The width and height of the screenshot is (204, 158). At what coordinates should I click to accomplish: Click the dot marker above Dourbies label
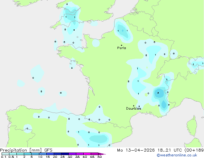134,106
